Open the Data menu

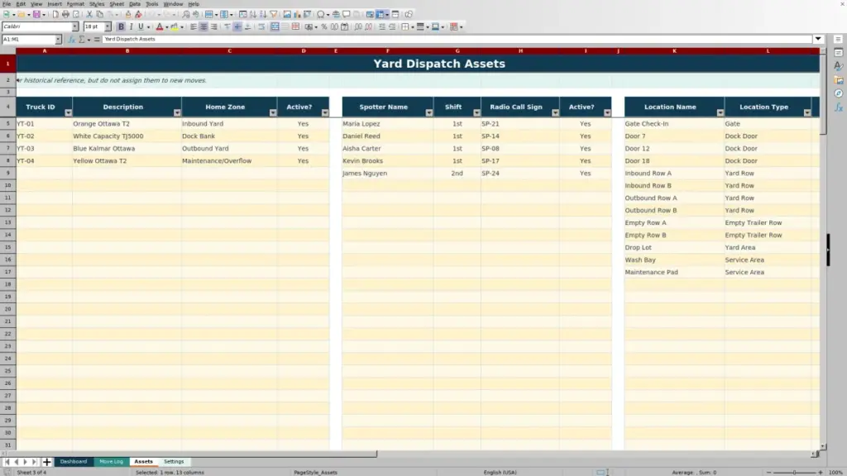(x=135, y=4)
